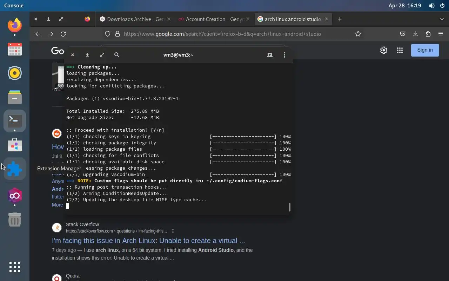Reload the Google search page
This screenshot has width=449, height=281.
click(63, 34)
